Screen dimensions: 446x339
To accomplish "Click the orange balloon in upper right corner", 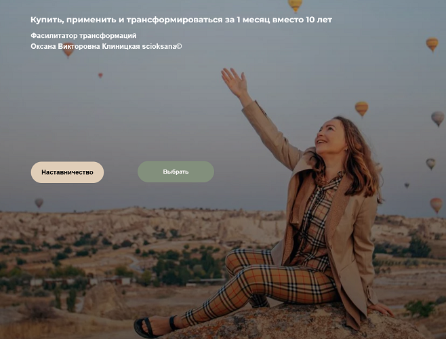I will [432, 44].
